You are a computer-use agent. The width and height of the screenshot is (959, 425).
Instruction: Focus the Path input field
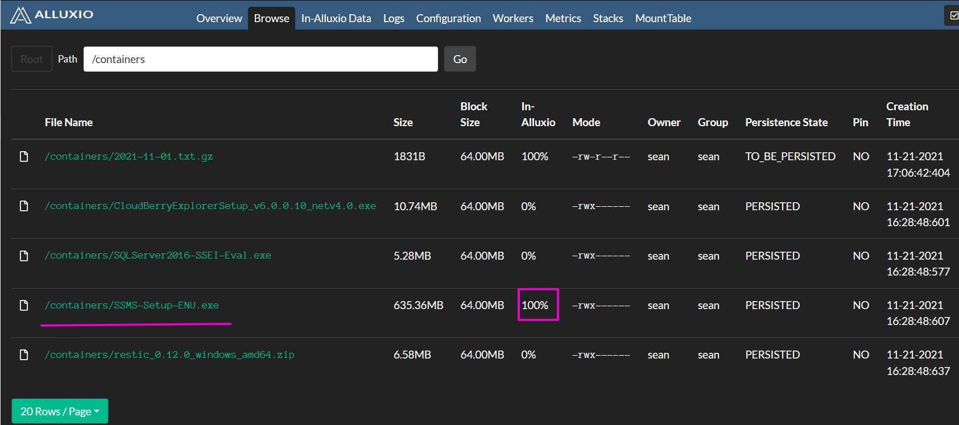coord(261,59)
